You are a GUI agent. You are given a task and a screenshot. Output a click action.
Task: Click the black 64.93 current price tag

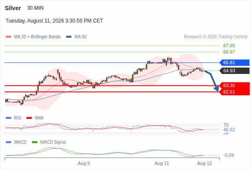tap(234, 71)
